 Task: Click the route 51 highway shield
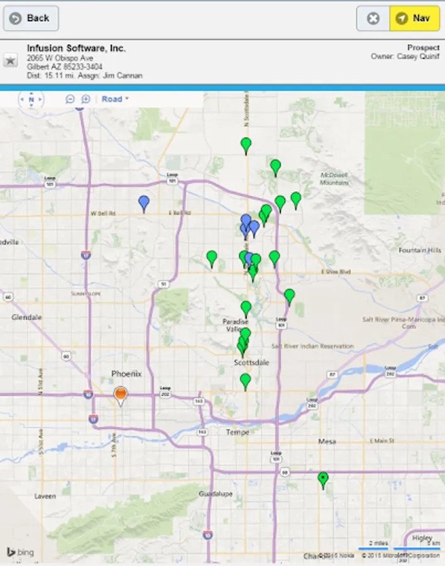coord(164,284)
